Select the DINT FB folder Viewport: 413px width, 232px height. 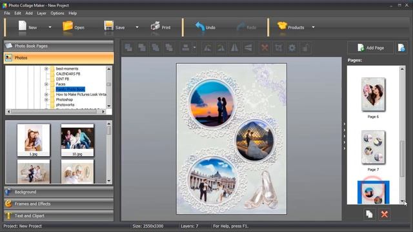[63, 79]
